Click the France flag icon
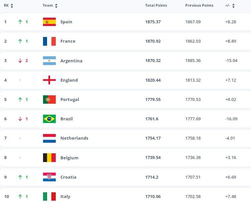The height and width of the screenshot is (202, 251). click(x=49, y=41)
